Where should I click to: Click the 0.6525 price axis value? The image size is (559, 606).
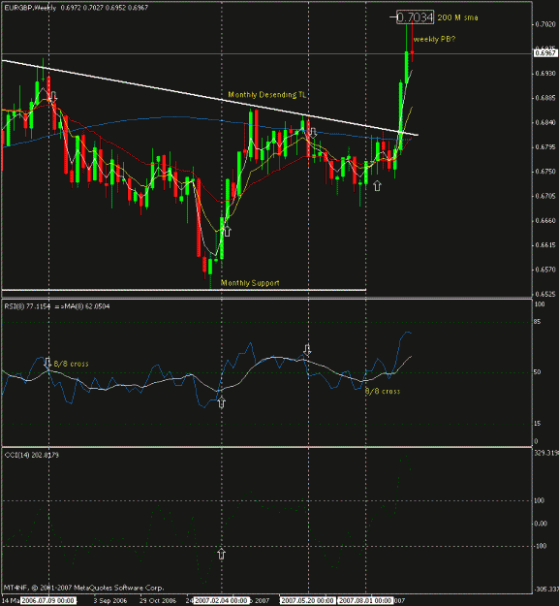[x=545, y=295]
